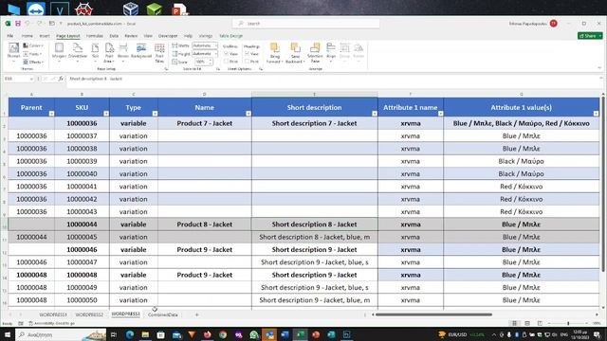Click the insert function fx icon

(x=61, y=79)
